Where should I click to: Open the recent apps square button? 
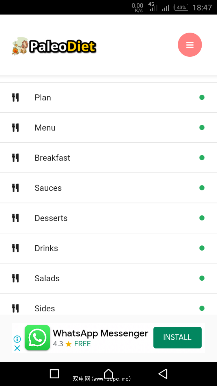[x=54, y=374]
